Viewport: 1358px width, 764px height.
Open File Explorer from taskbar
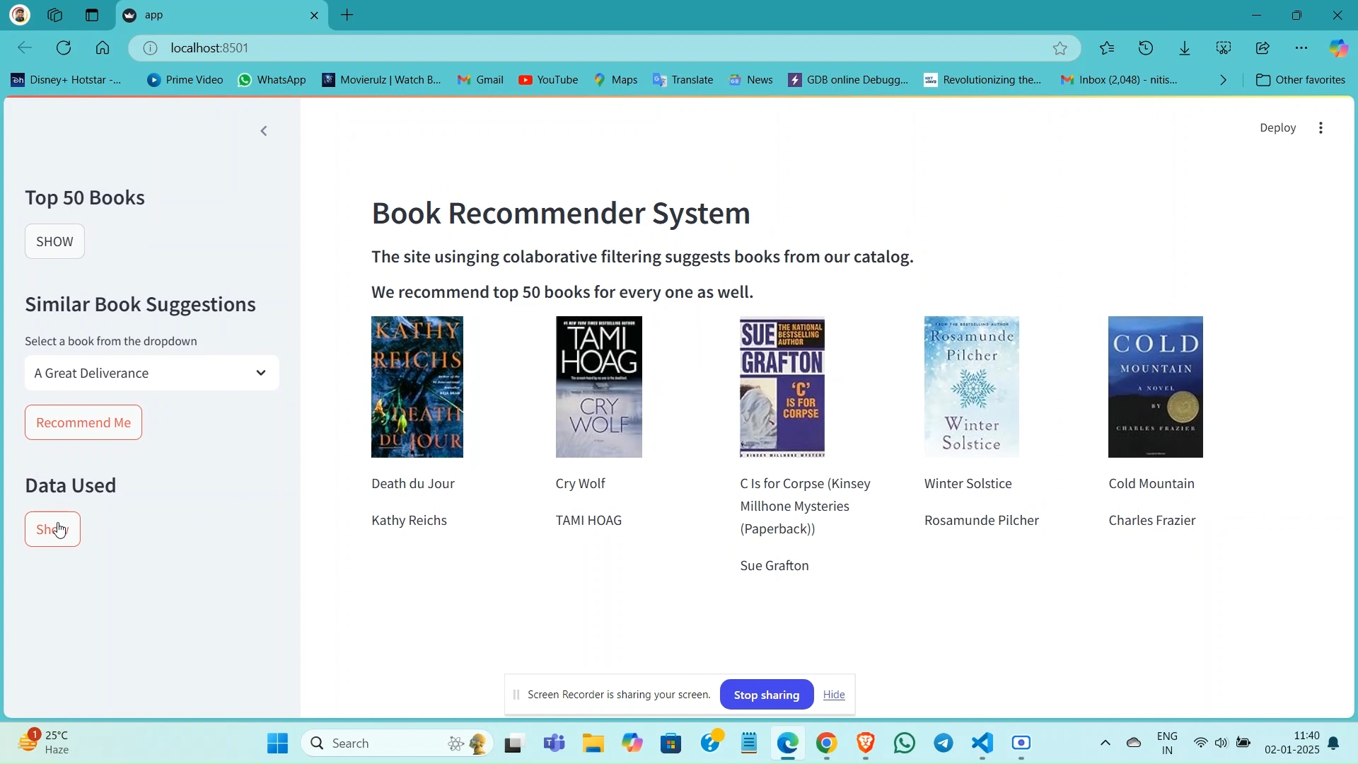tap(593, 744)
